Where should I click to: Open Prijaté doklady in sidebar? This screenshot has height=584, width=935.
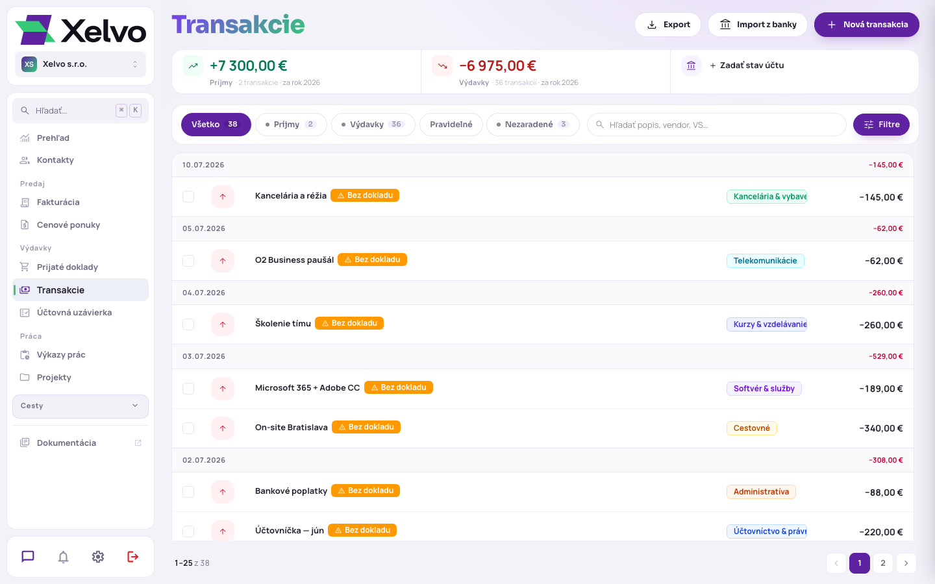(x=81, y=267)
